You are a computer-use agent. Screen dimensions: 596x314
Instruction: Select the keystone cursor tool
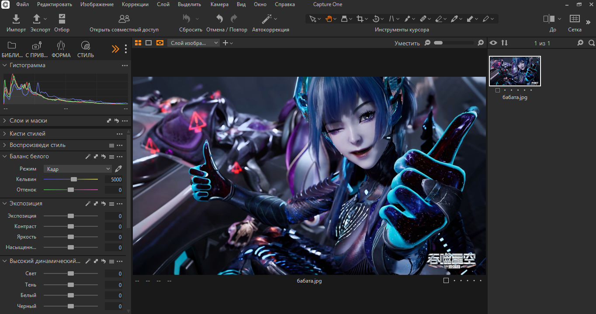pos(344,19)
